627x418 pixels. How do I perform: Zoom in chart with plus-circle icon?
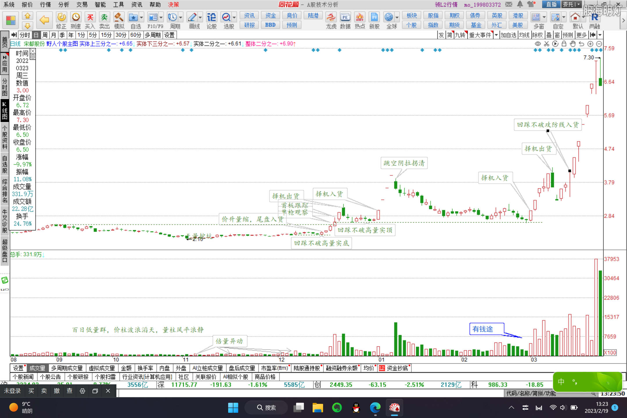(590, 44)
